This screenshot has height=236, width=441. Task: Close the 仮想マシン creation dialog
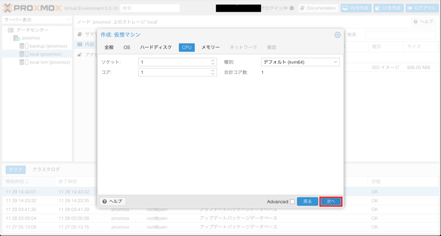(338, 35)
